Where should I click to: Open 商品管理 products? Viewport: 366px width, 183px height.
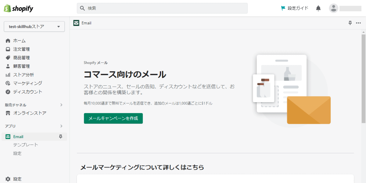tap(21, 58)
